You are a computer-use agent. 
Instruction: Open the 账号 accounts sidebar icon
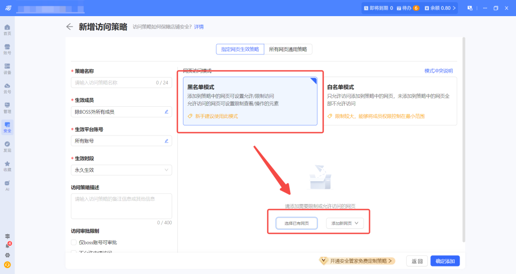point(7,49)
